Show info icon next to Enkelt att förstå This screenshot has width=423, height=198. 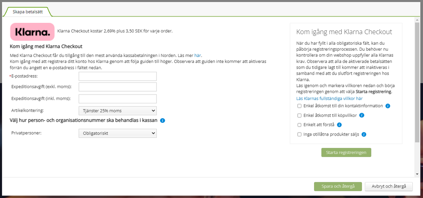tap(339, 125)
